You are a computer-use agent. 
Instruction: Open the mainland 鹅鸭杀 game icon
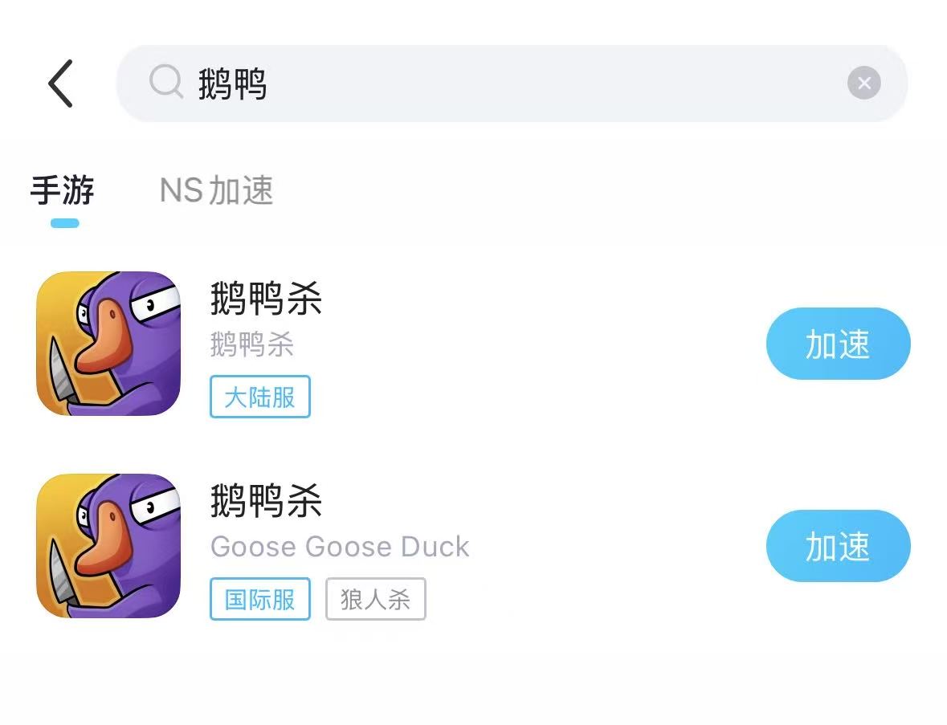(x=108, y=344)
